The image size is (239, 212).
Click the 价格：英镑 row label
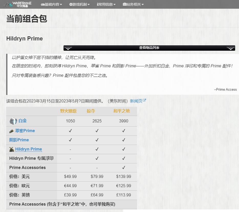point(19,195)
